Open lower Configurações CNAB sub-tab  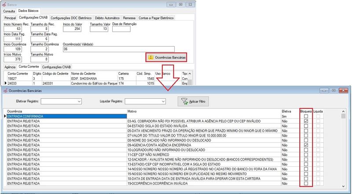click(x=56, y=67)
